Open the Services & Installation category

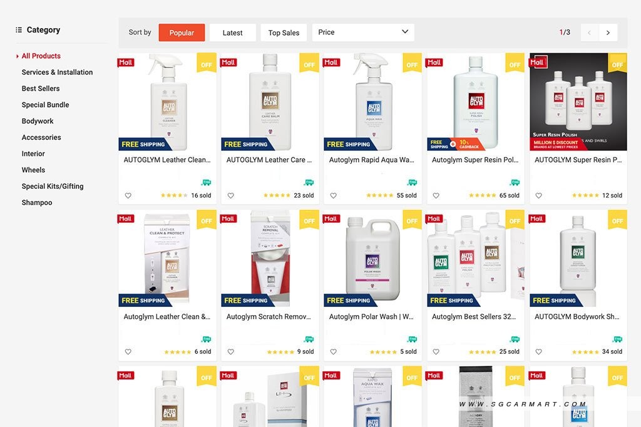pyautogui.click(x=57, y=73)
